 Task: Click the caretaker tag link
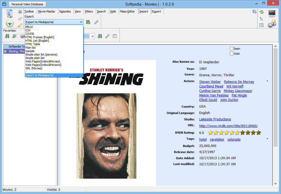217,140
